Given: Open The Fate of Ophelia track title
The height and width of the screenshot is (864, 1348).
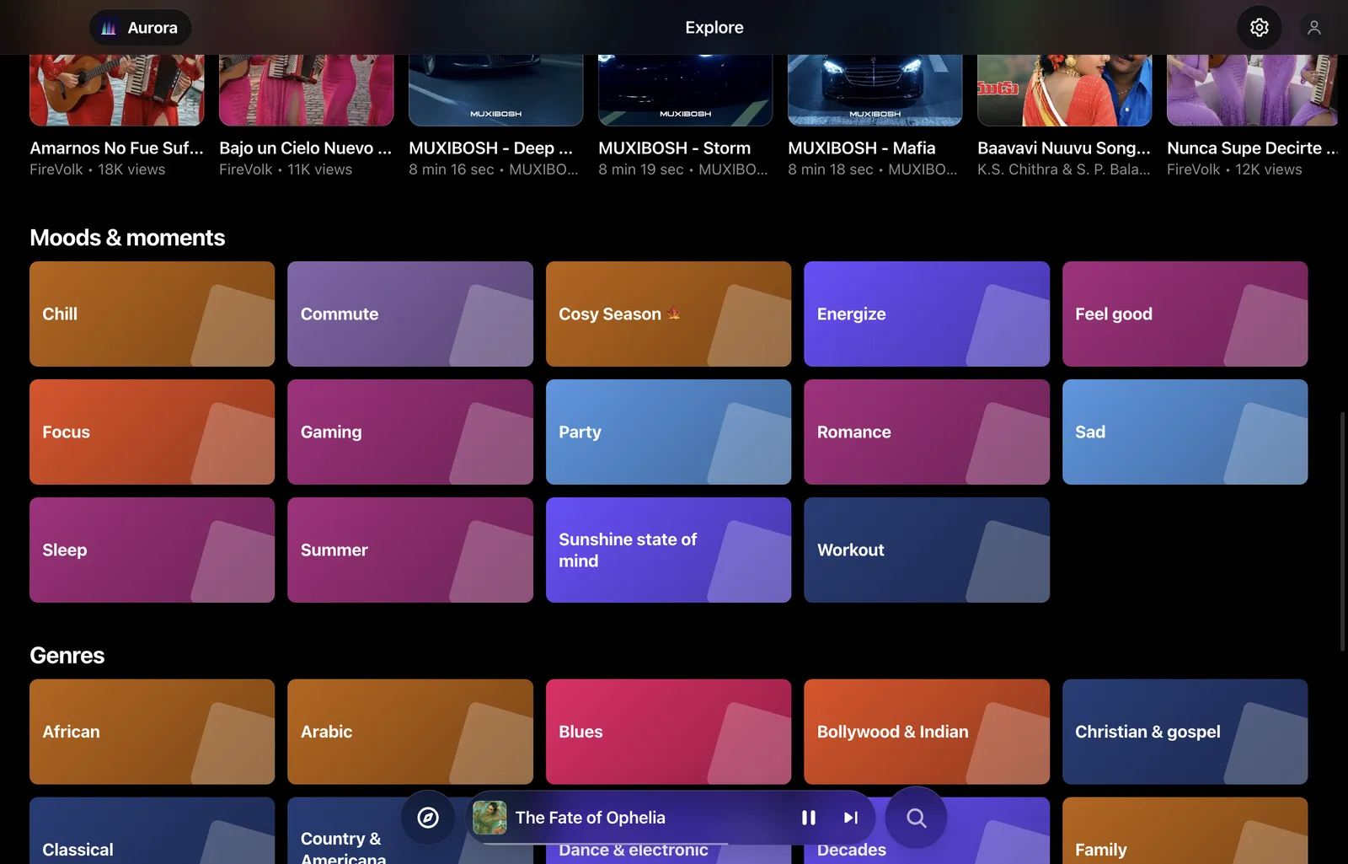Looking at the screenshot, I should point(591,818).
